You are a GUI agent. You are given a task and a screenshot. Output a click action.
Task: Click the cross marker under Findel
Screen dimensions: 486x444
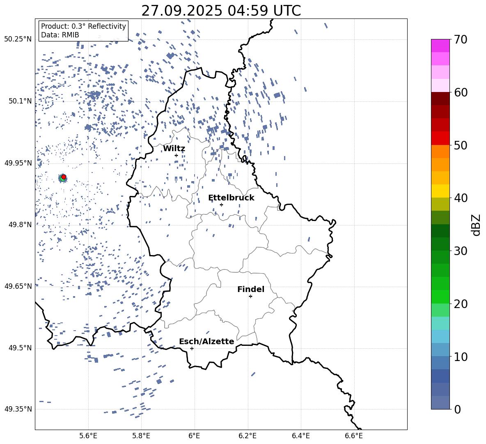pyautogui.click(x=250, y=297)
